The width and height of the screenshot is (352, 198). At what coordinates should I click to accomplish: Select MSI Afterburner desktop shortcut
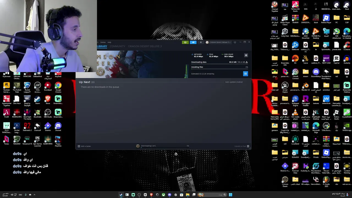pos(337,33)
